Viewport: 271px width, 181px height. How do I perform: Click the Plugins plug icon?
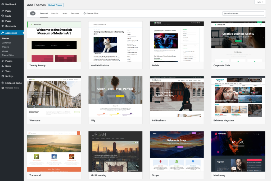[x=3, y=61]
